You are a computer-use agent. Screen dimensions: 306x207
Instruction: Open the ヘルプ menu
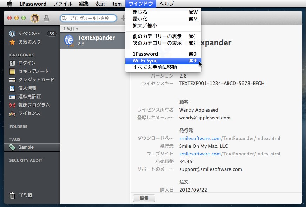click(x=167, y=4)
